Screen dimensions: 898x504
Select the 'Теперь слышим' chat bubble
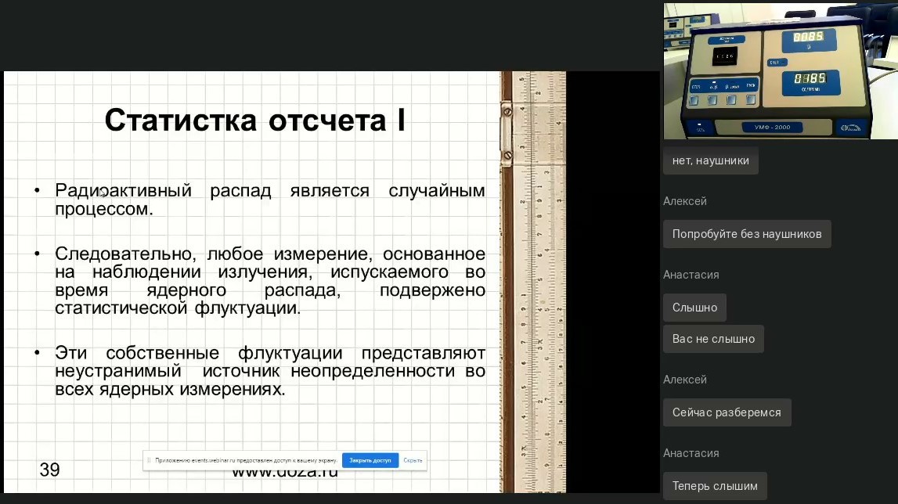point(715,486)
